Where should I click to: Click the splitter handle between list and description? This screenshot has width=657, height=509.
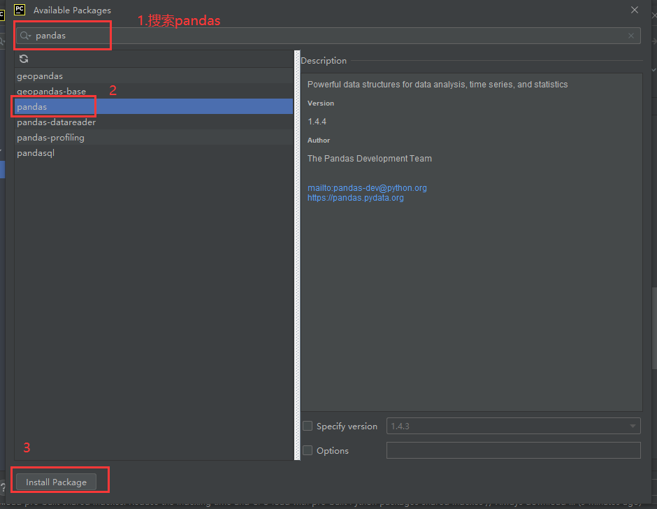pyautogui.click(x=298, y=255)
